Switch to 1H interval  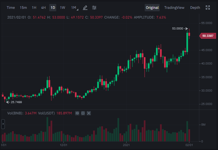(34, 8)
